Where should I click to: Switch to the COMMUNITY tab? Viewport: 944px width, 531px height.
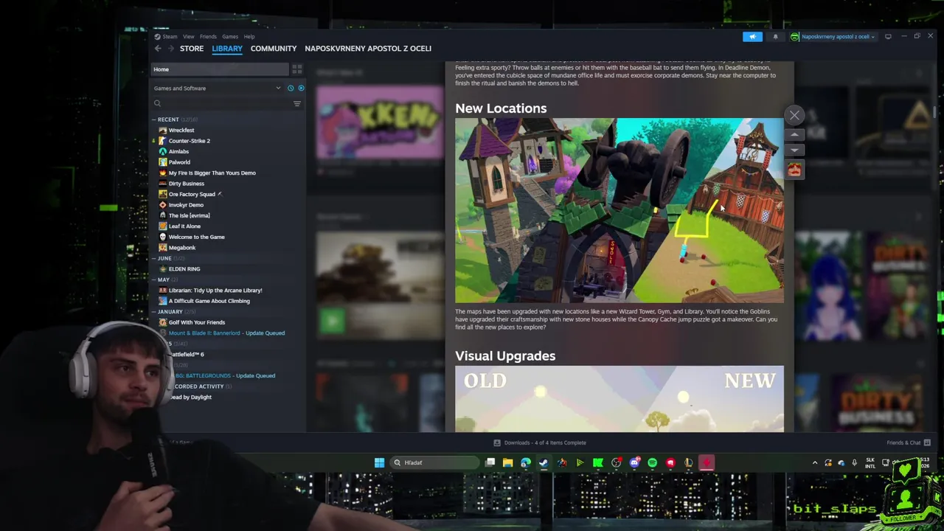(x=274, y=49)
